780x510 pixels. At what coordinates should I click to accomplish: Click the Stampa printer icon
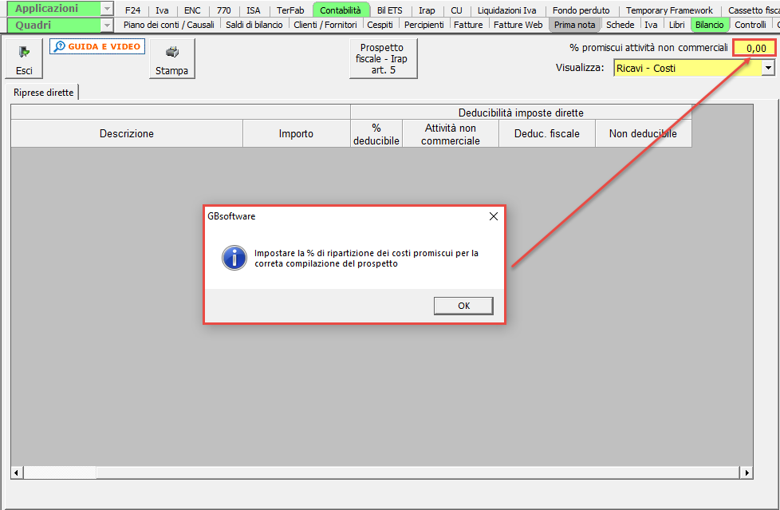(x=171, y=58)
